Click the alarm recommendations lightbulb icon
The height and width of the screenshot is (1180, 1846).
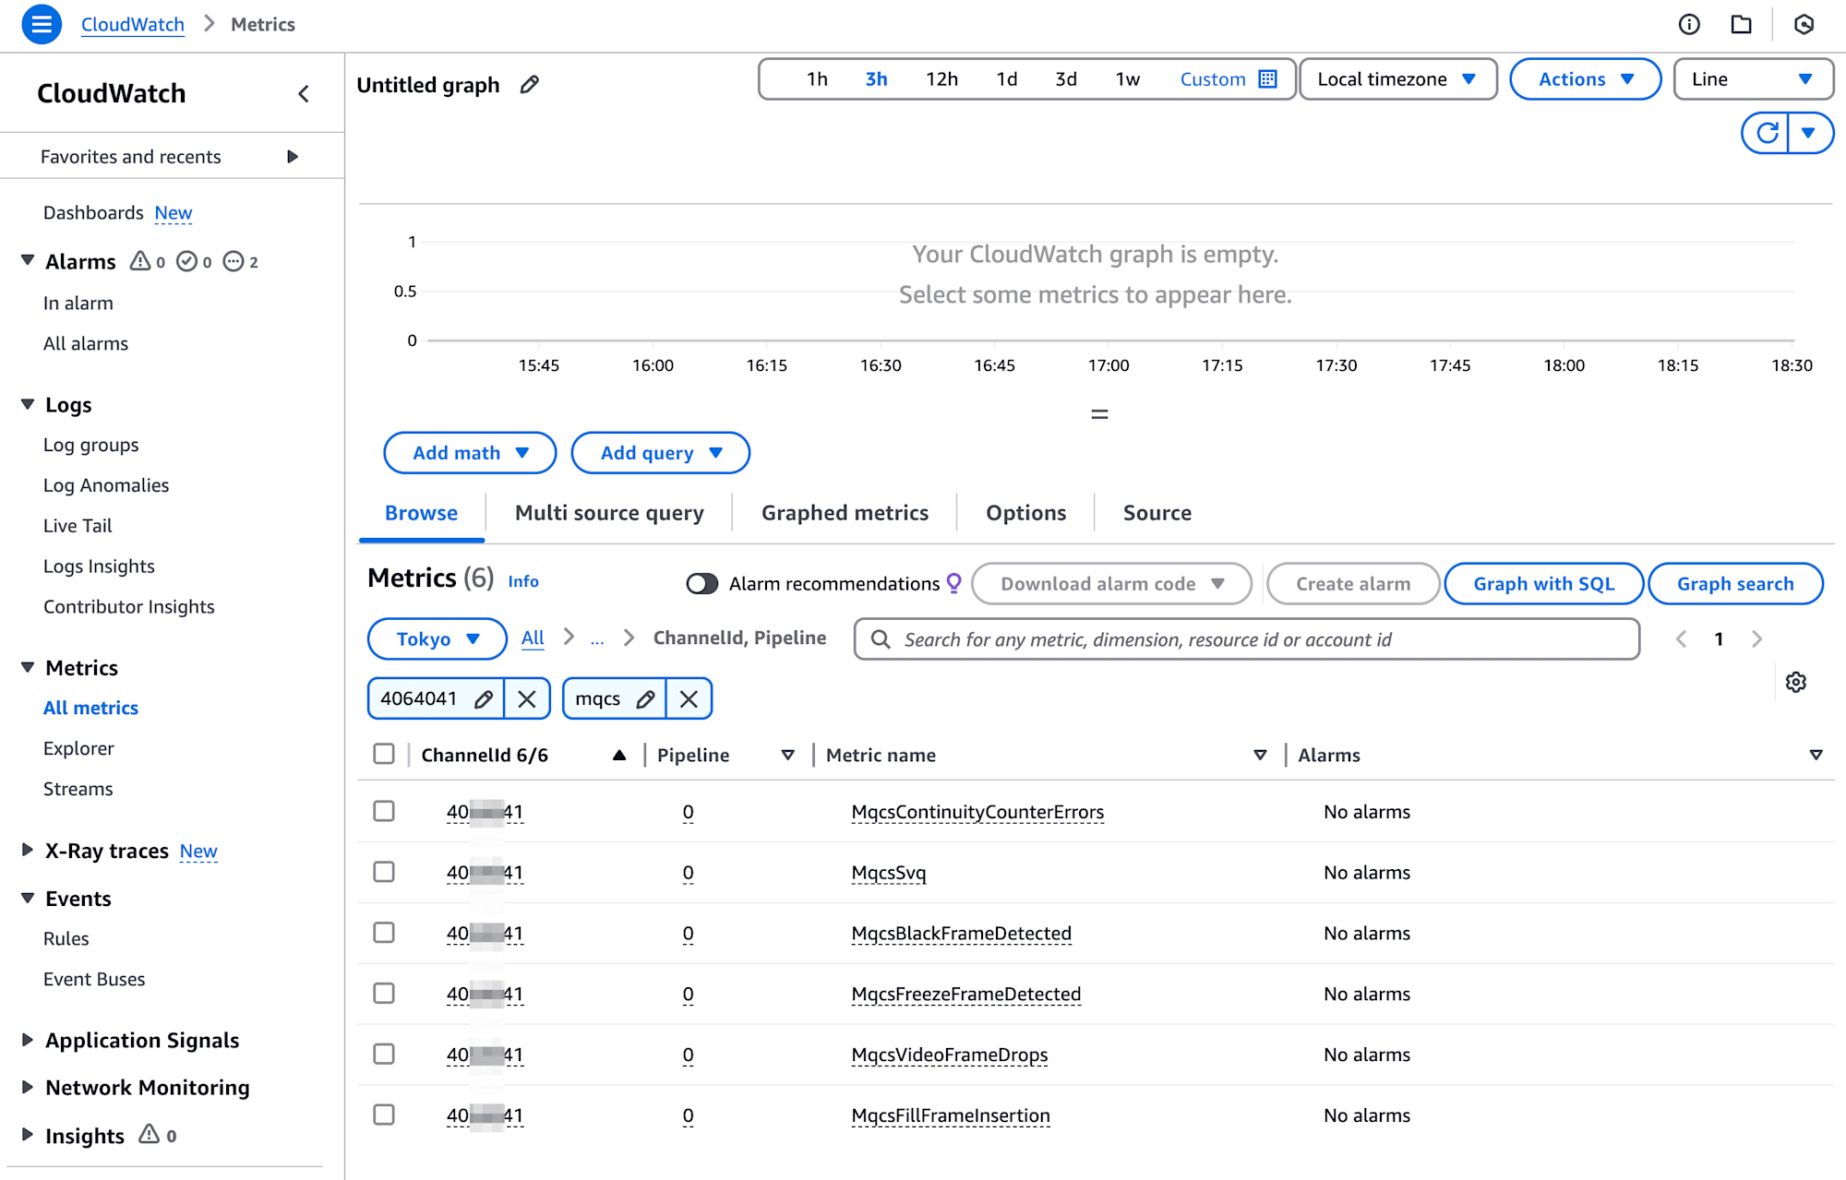coord(954,583)
